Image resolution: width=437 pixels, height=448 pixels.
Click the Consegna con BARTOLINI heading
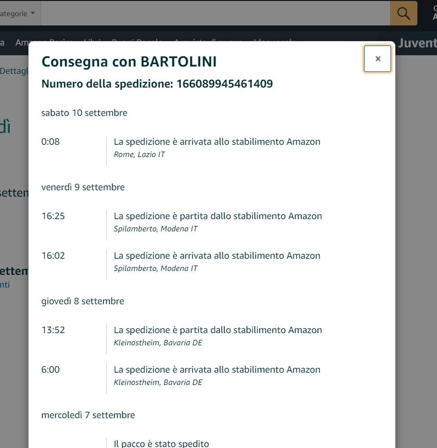coord(129,62)
